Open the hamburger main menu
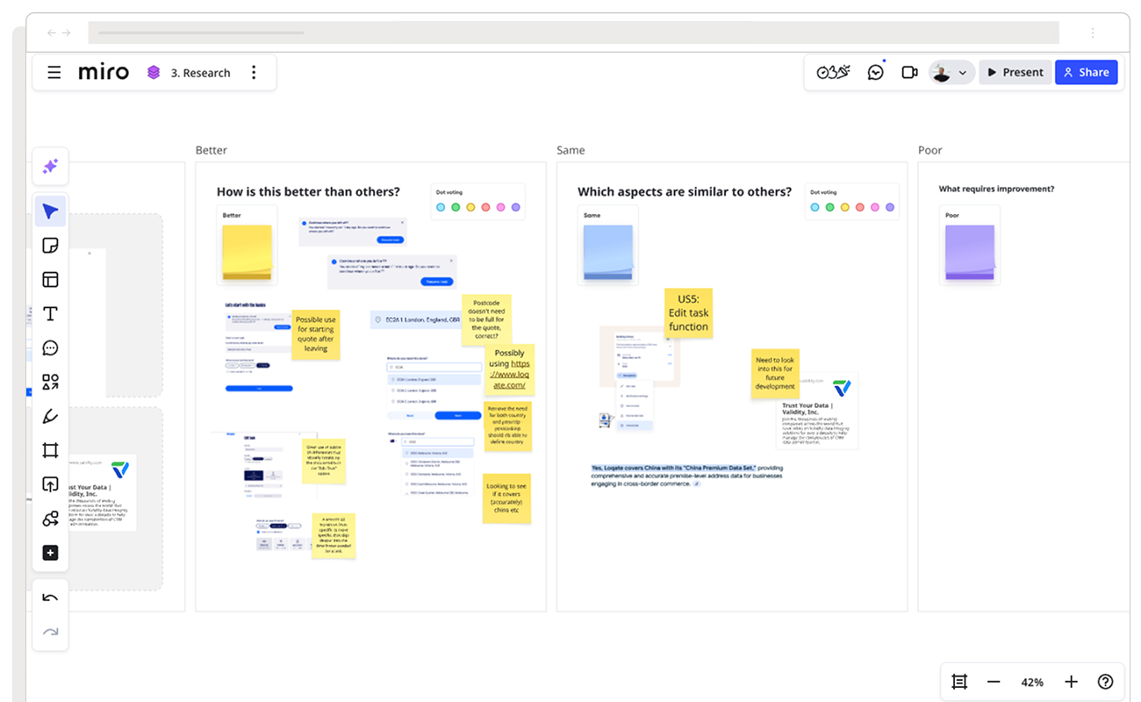This screenshot has width=1141, height=702. (x=54, y=73)
